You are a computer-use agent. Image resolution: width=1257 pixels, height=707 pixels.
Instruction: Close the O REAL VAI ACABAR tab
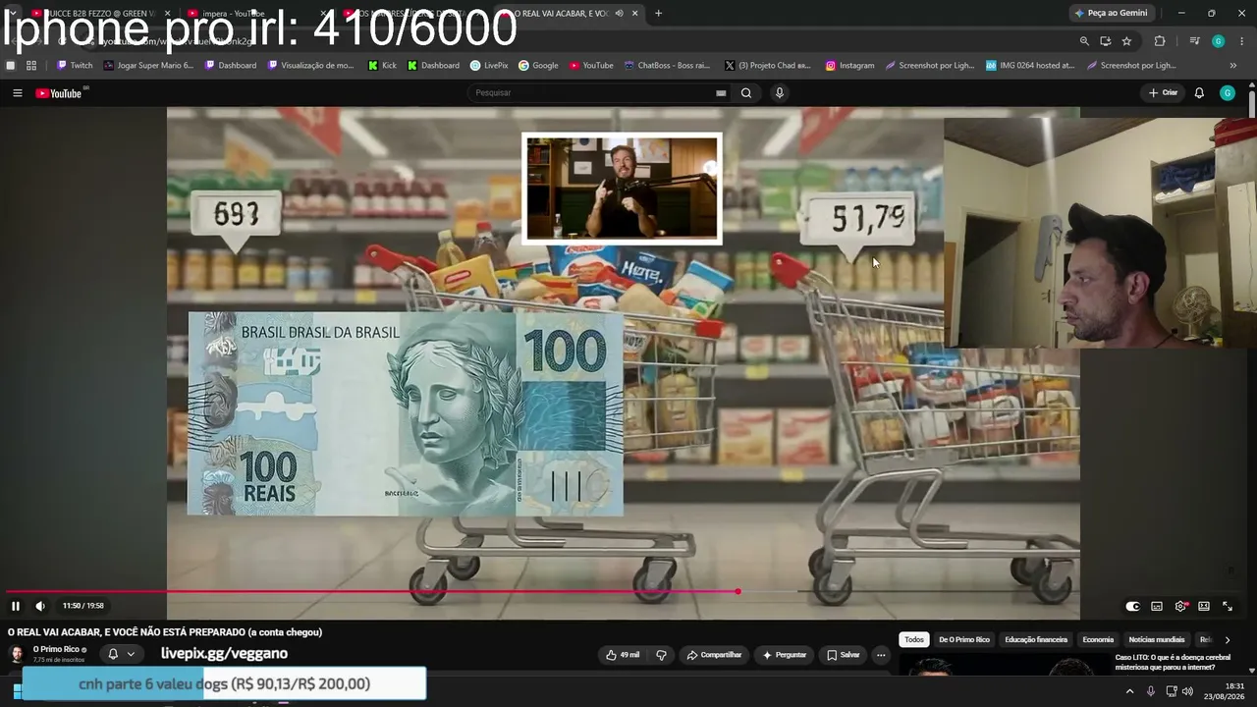[x=635, y=14]
